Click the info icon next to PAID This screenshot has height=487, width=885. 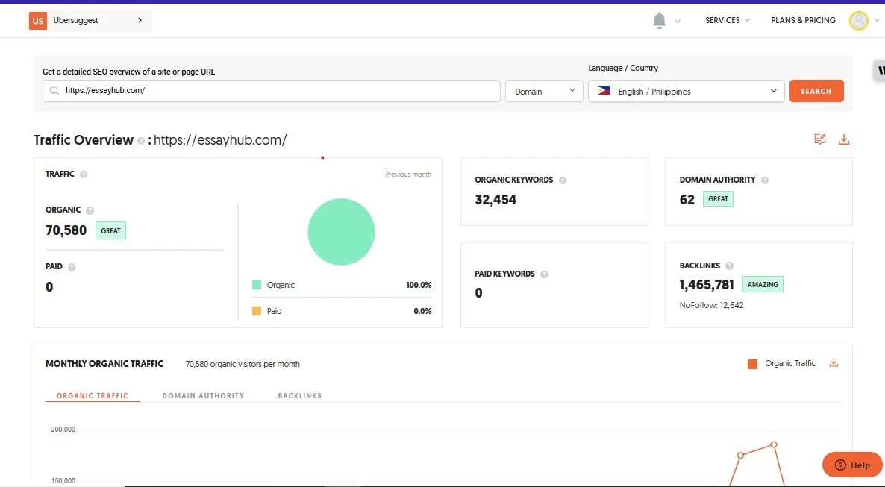(72, 268)
